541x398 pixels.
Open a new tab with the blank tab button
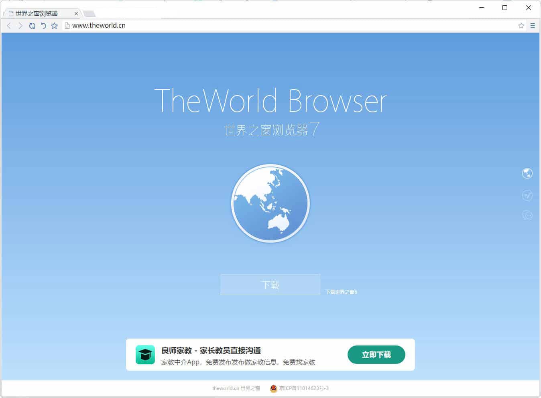click(89, 14)
